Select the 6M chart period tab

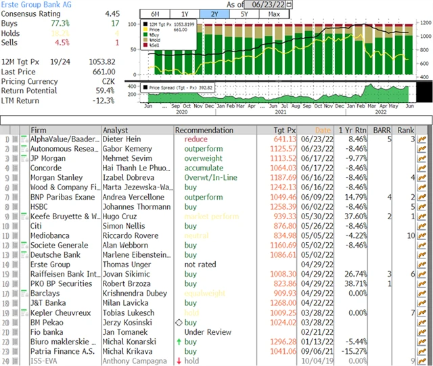155,14
